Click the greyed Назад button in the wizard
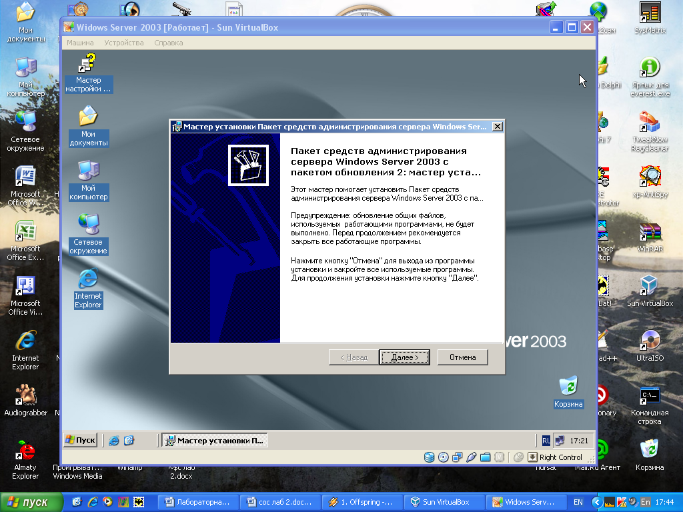Screen dimensions: 683x512 (x=354, y=357)
